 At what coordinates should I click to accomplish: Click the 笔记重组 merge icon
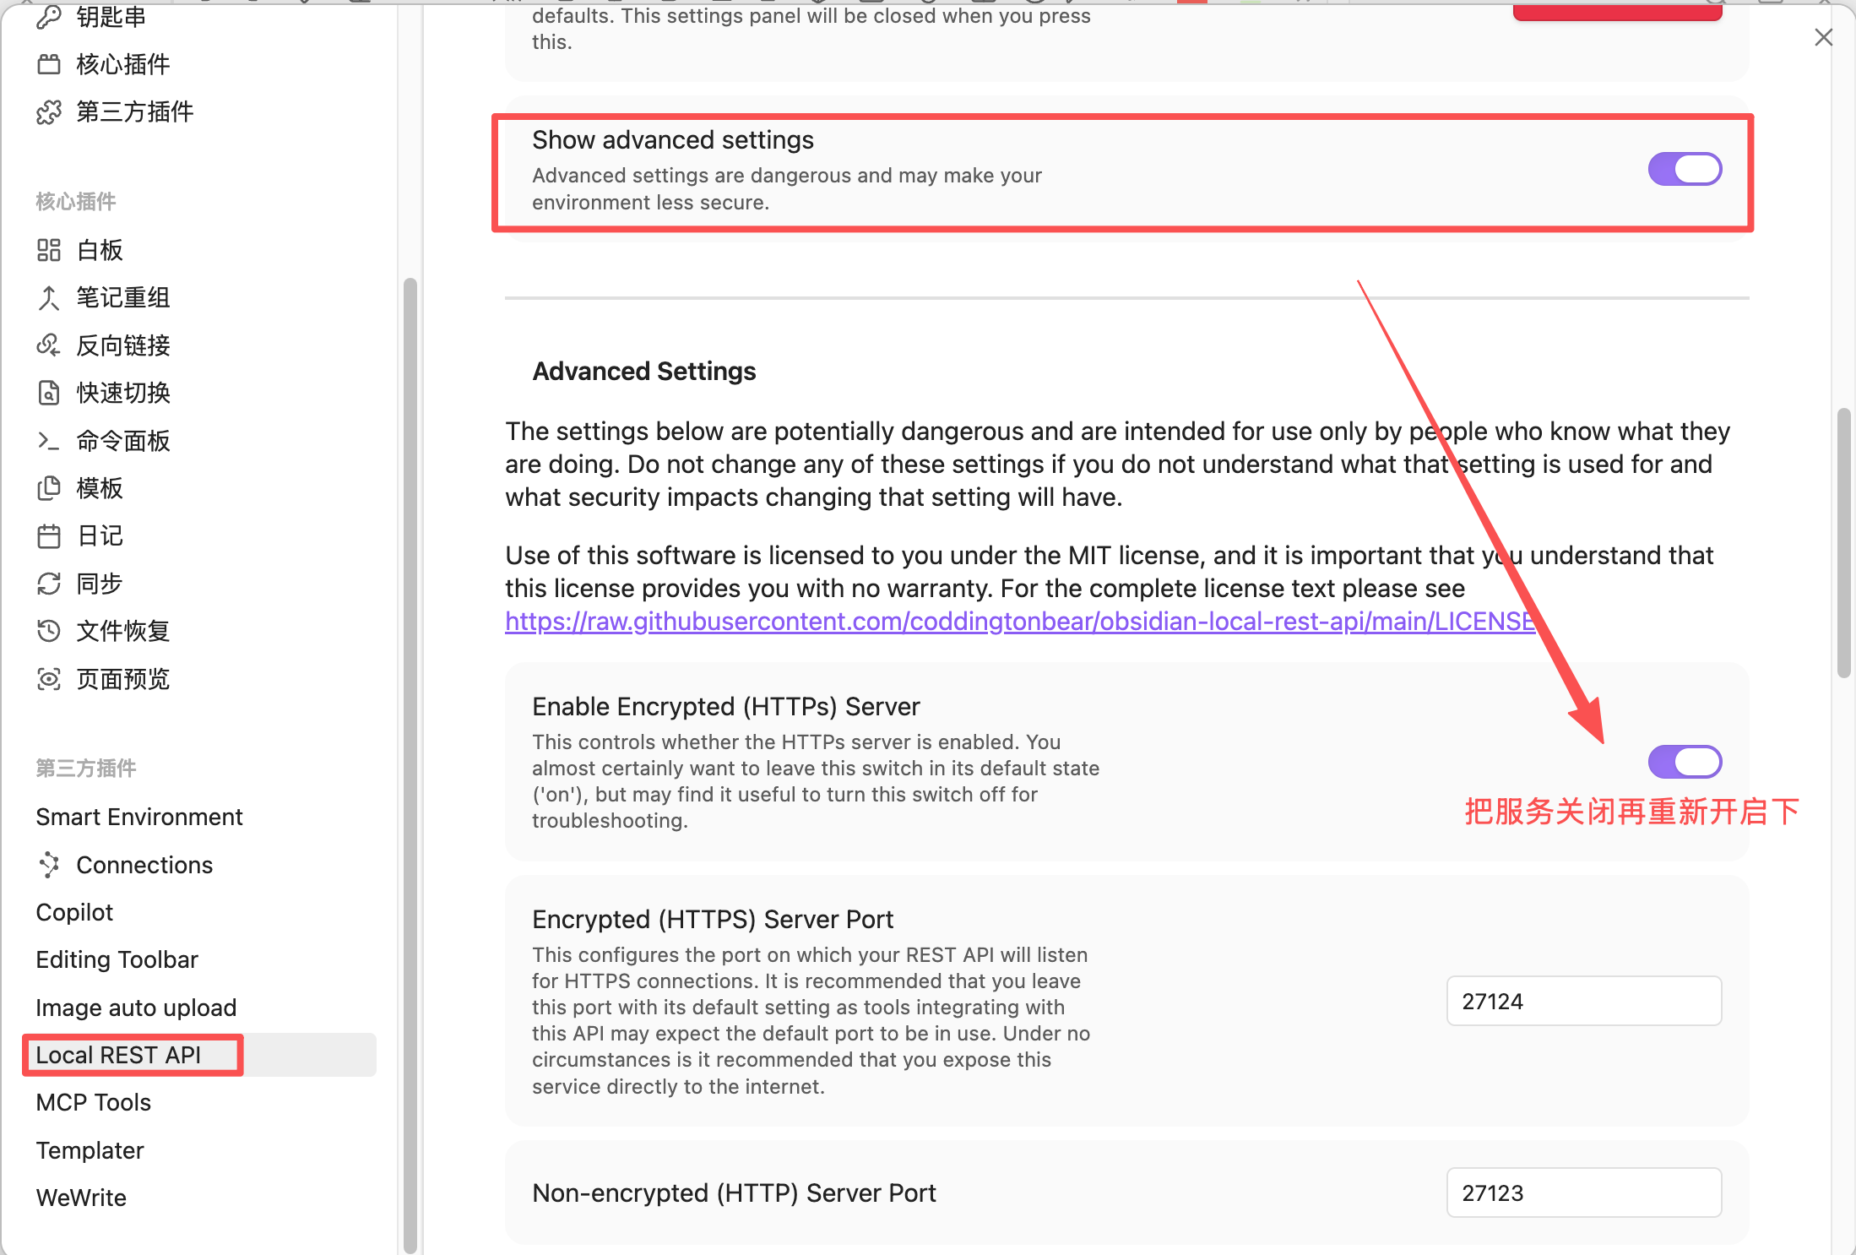(x=49, y=297)
